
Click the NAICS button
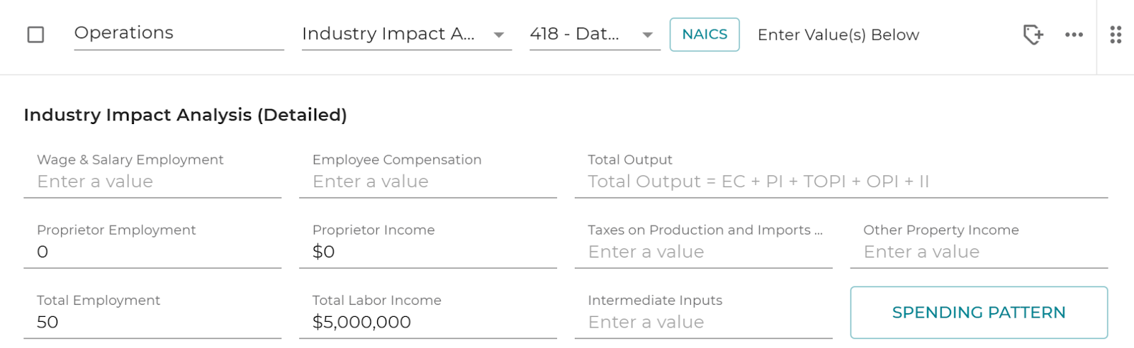(x=704, y=34)
